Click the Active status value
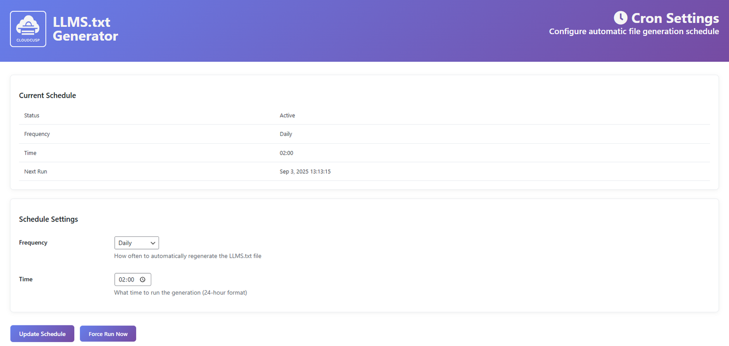 pyautogui.click(x=287, y=115)
